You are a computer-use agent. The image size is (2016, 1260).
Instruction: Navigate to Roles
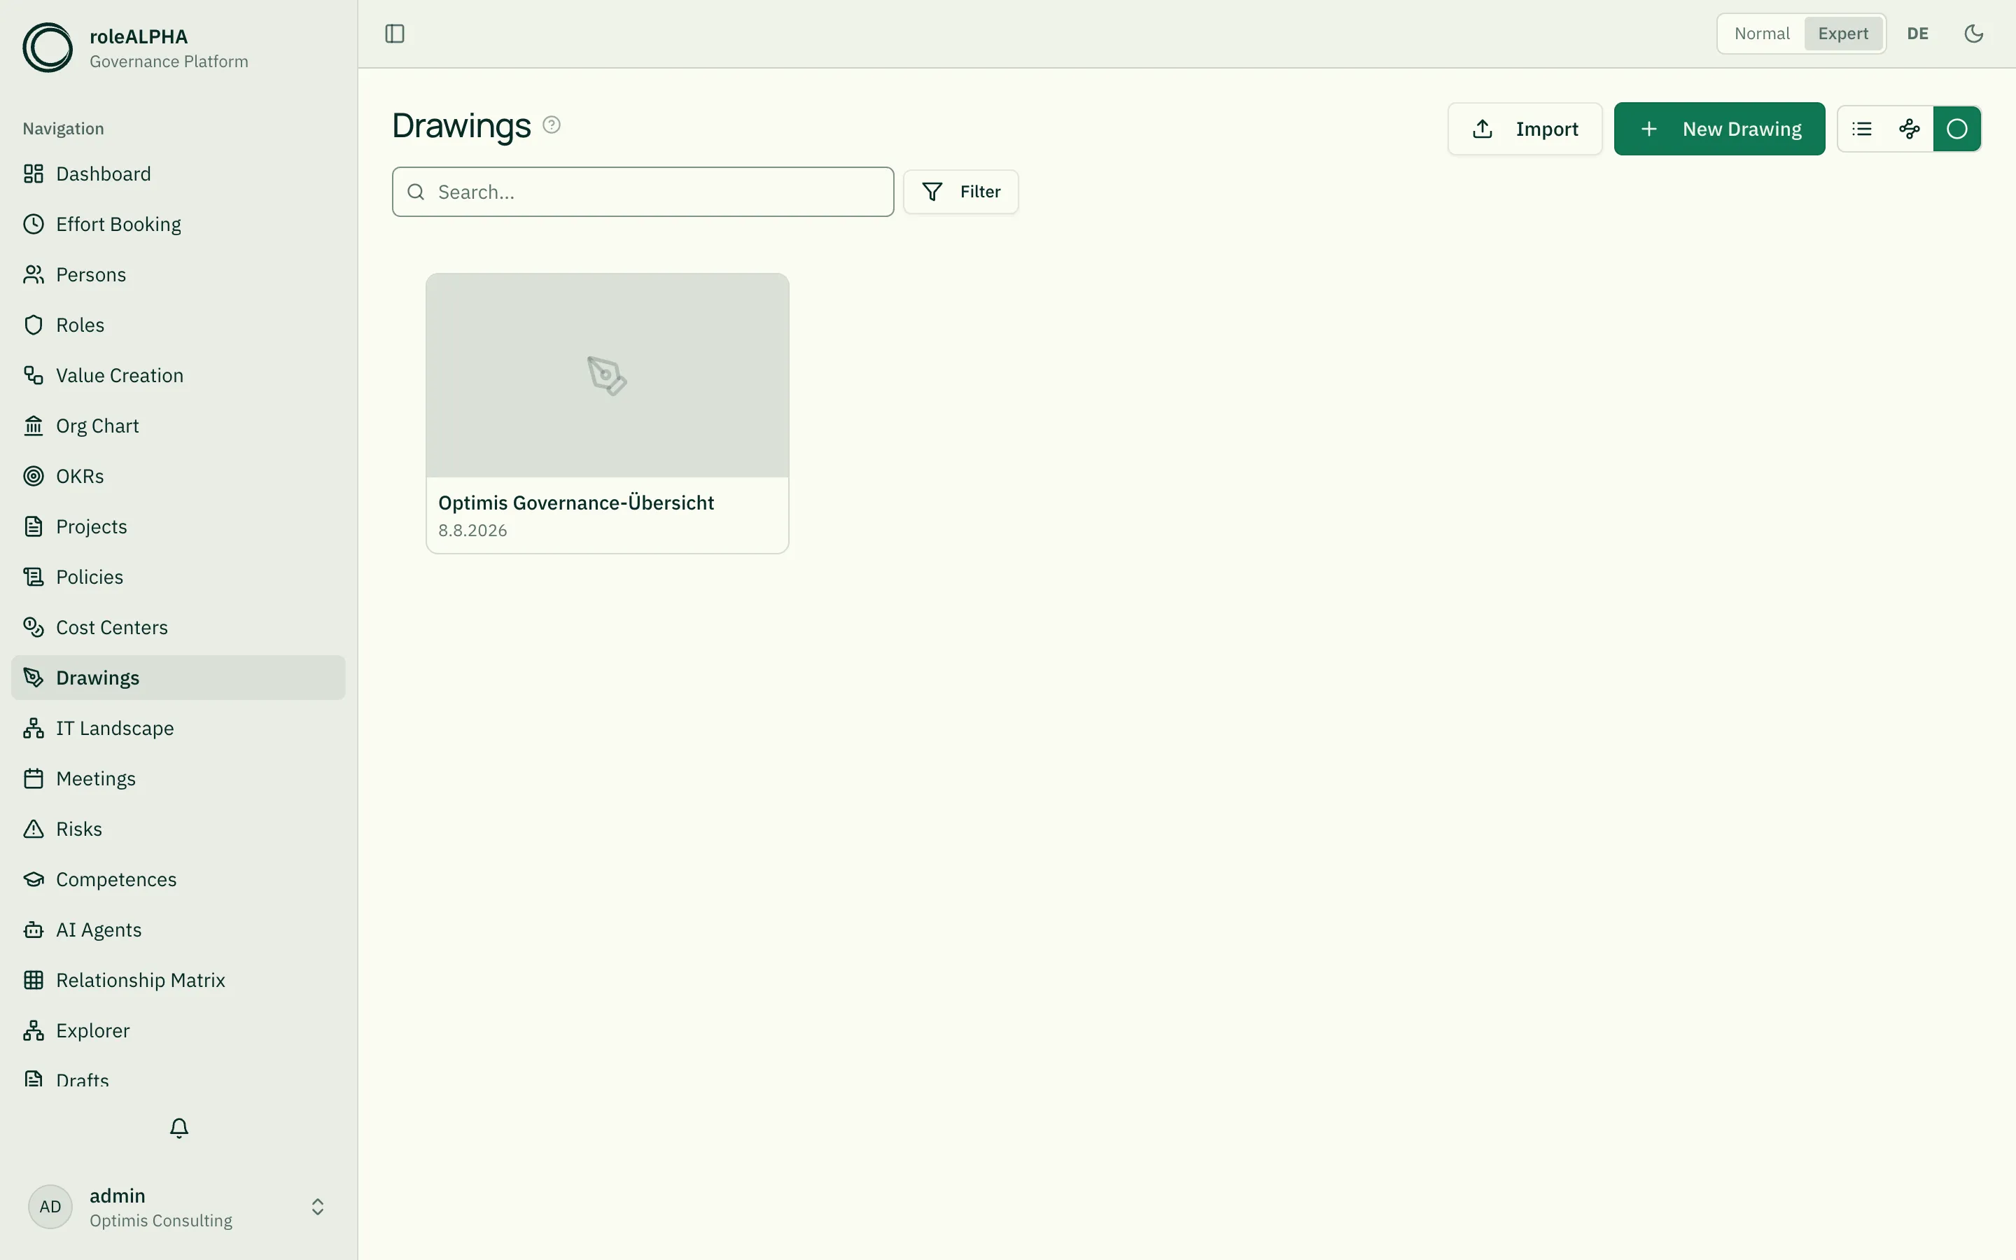178,325
